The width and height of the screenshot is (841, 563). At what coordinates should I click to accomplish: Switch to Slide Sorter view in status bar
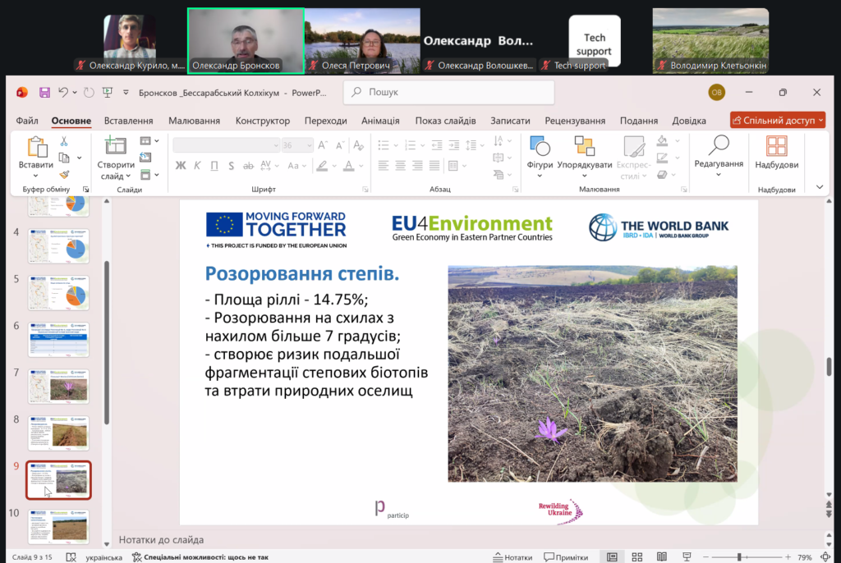636,557
